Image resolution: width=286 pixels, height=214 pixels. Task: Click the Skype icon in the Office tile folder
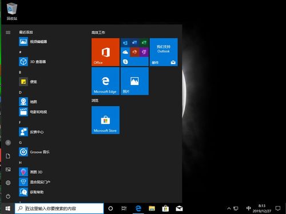[125, 62]
